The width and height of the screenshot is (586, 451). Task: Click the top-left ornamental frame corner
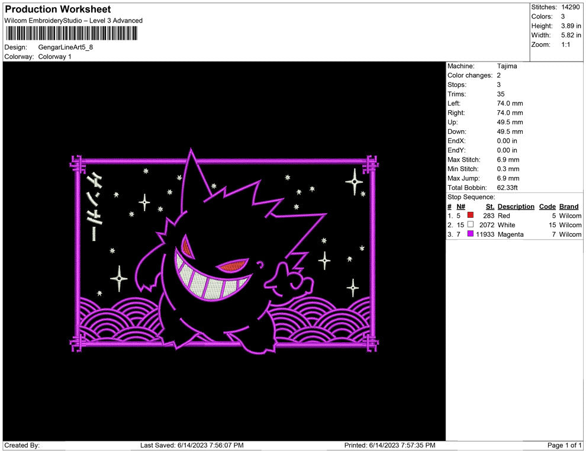(76, 162)
